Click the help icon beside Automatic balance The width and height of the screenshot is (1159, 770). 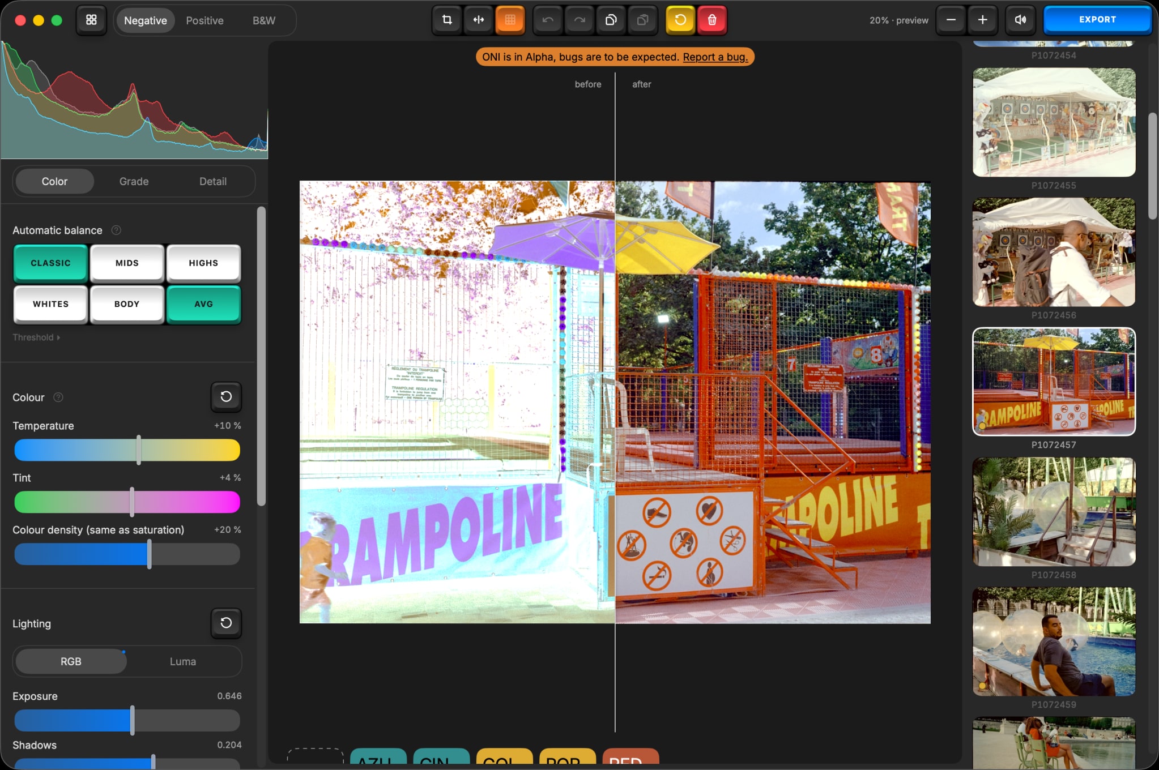(x=116, y=230)
